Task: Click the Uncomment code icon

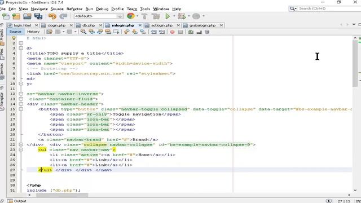Action: coord(199,32)
